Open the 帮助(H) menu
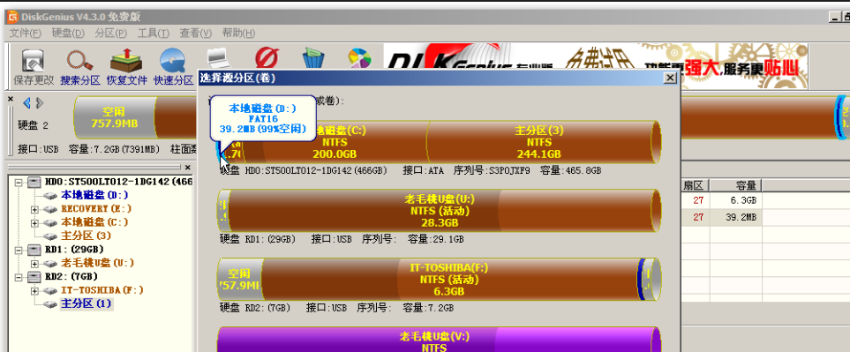850x352 pixels. click(x=238, y=33)
